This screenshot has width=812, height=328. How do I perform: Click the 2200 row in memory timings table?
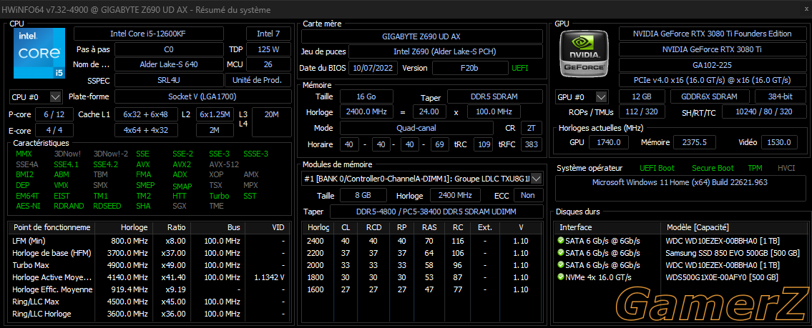(x=423, y=253)
